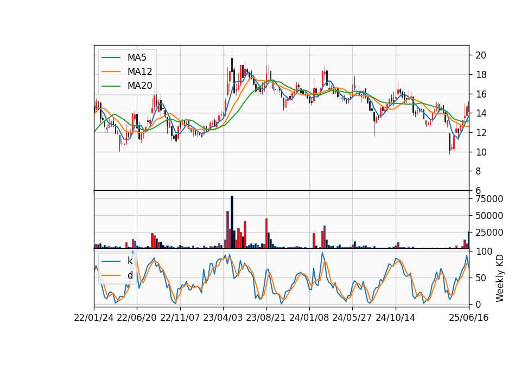Click the price axis value 14
This screenshot has width=521, height=374.
click(x=481, y=113)
